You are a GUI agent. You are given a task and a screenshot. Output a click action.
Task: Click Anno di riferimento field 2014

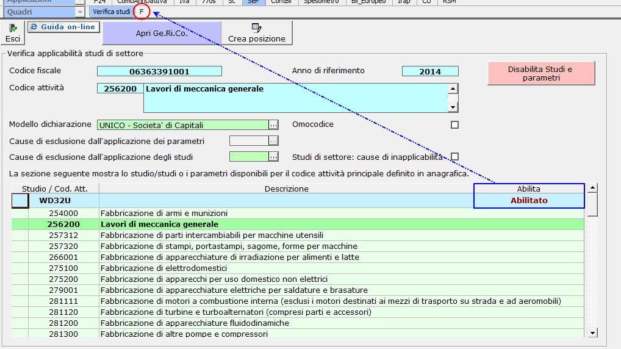[x=430, y=71]
